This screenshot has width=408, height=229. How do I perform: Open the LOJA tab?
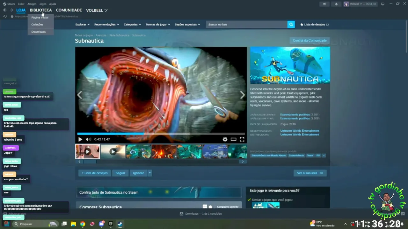(21, 10)
